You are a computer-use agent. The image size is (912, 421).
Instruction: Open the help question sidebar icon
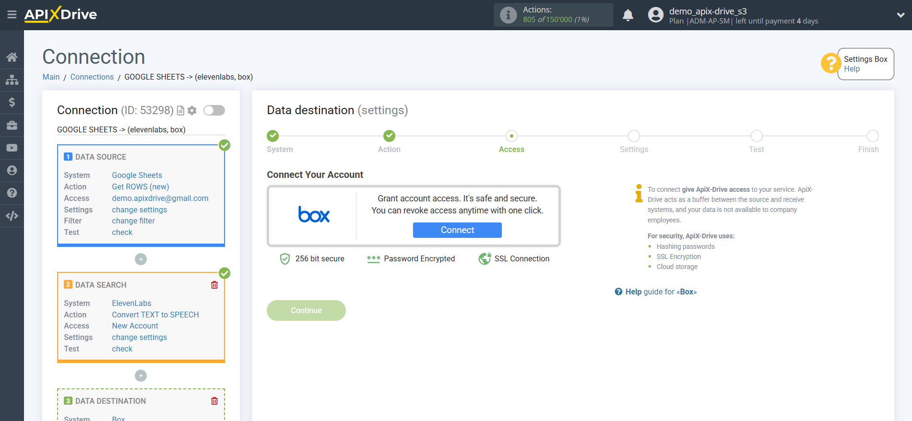(12, 193)
